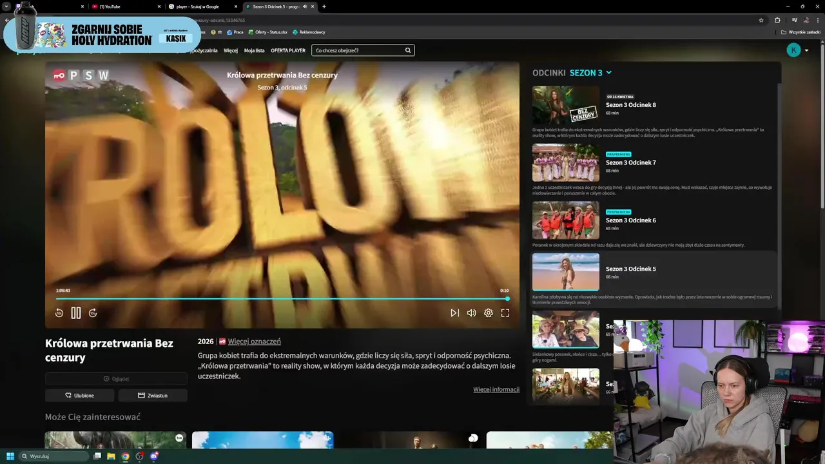Expand the profile dropdown arrow
This screenshot has height=464, width=825.
(x=806, y=50)
